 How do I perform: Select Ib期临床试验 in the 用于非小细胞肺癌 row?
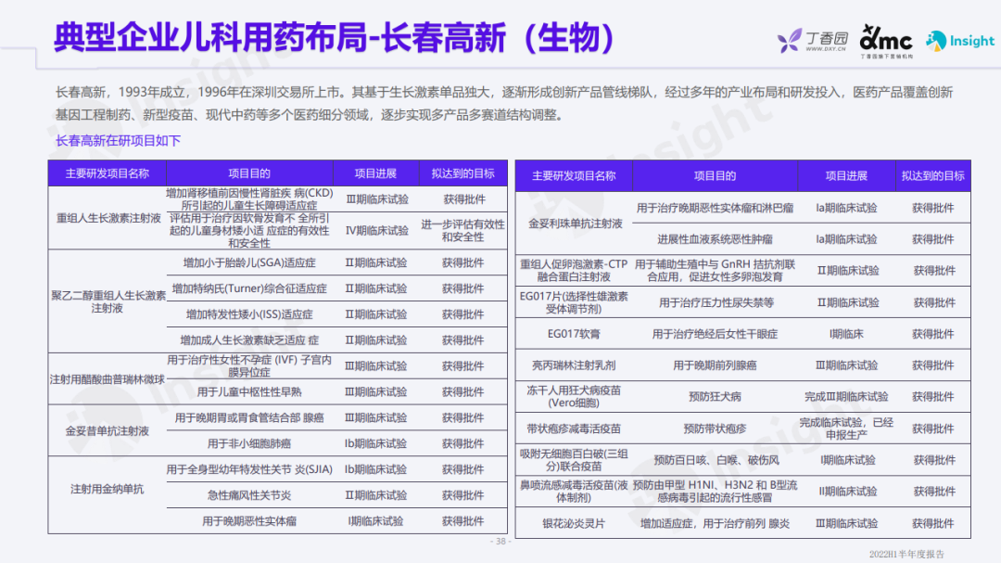coord(375,444)
